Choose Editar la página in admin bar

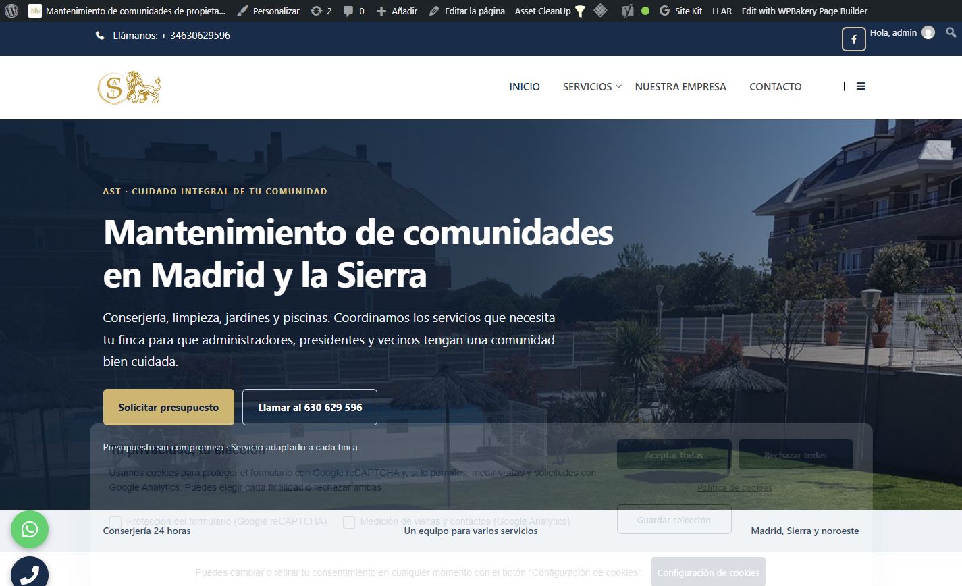[466, 11]
